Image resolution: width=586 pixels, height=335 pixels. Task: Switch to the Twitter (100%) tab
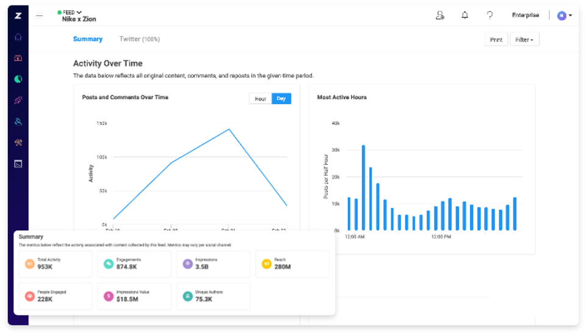[139, 39]
